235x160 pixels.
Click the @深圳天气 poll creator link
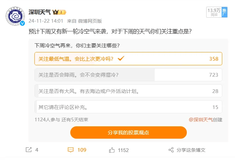pyautogui.click(x=201, y=119)
